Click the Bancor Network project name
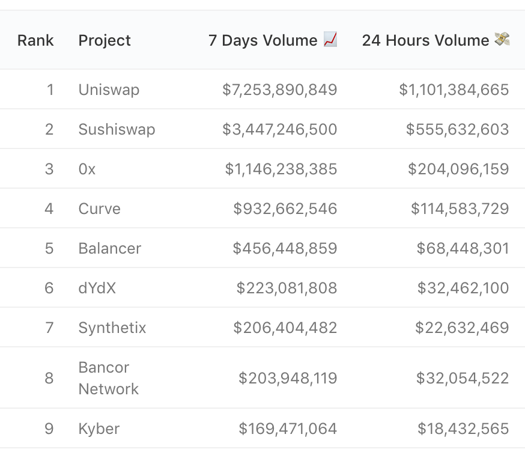 coord(108,378)
